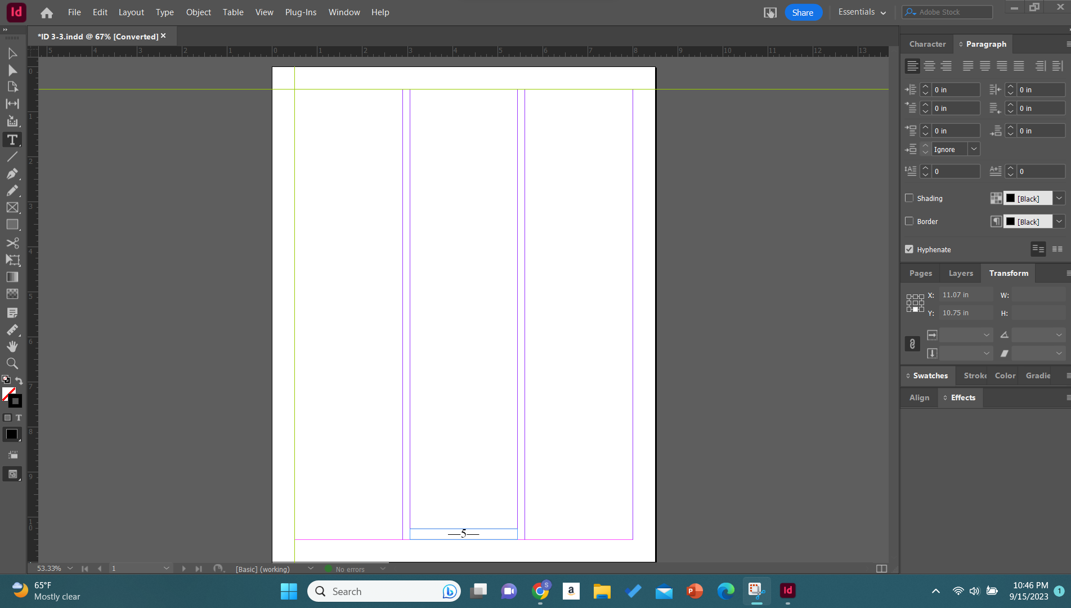The image size is (1071, 608).
Task: Switch screen mode button in toolbox
Action: pos(12,474)
